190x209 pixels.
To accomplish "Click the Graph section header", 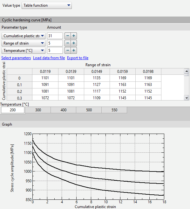I will [95, 124].
